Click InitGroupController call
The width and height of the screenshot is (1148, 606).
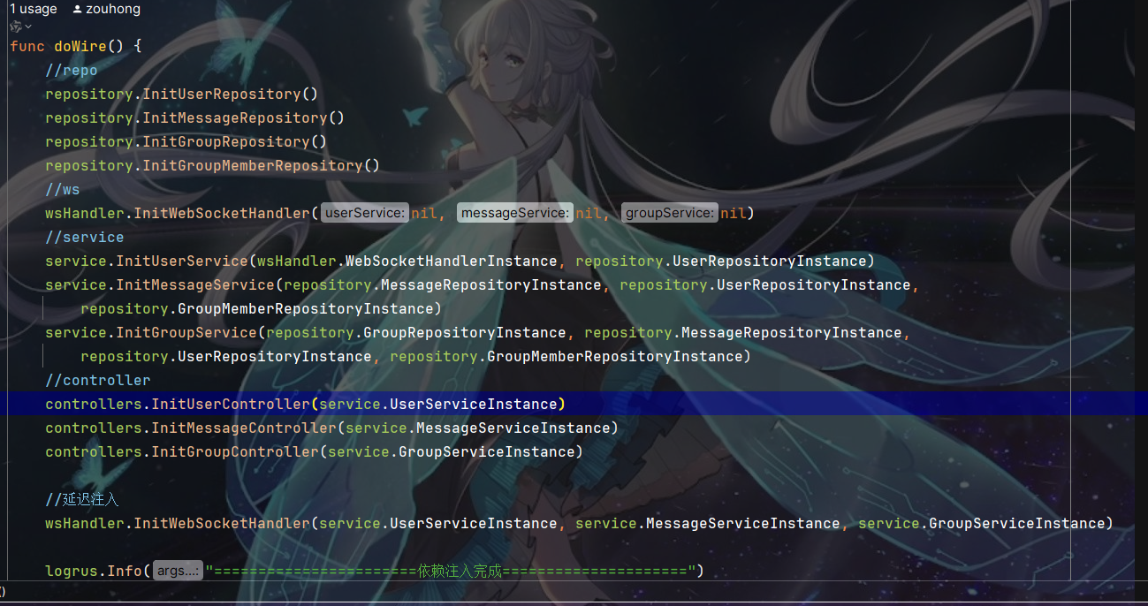pyautogui.click(x=235, y=451)
